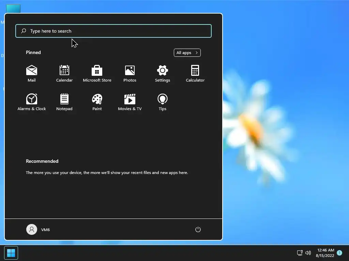This screenshot has height=261, width=349.
Task: Launch Notepad from pinned apps
Action: tap(64, 102)
